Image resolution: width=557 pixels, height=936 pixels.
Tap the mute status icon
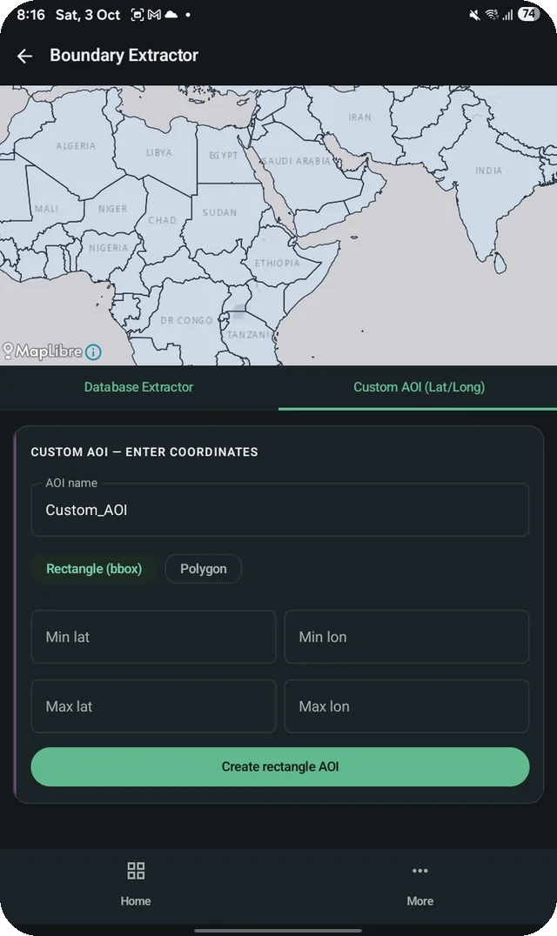coord(474,15)
